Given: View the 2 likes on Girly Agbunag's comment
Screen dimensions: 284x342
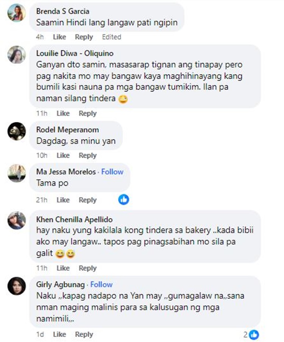Looking at the screenshot, I should (251, 334).
